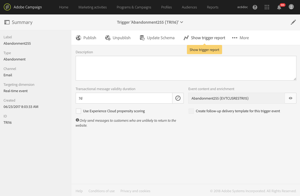Toggle the Summary side panel icon
Viewport: 300px width, 196px height.
click(7, 22)
